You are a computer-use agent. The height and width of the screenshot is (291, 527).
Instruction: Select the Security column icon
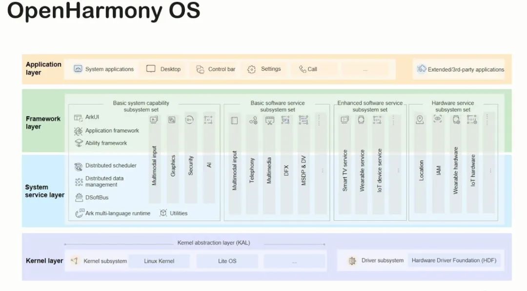tap(189, 120)
